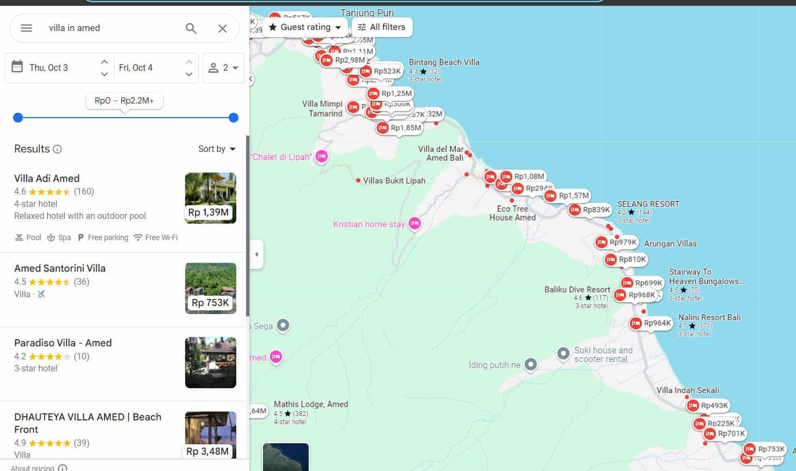This screenshot has width=796, height=471.
Task: Click the right handle of the price range slider
Action: [233, 118]
